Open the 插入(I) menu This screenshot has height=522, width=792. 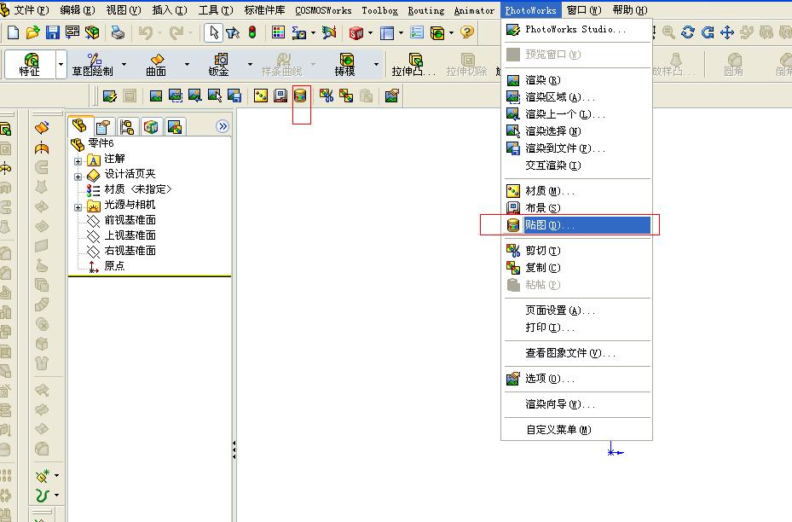click(x=170, y=9)
